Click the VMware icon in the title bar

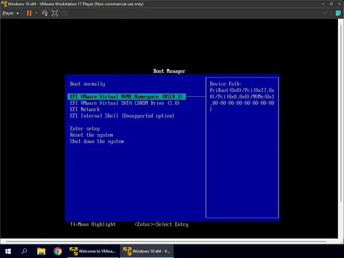(x=4, y=4)
